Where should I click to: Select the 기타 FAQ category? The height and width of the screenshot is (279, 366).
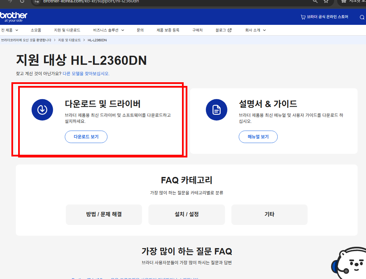click(x=269, y=215)
